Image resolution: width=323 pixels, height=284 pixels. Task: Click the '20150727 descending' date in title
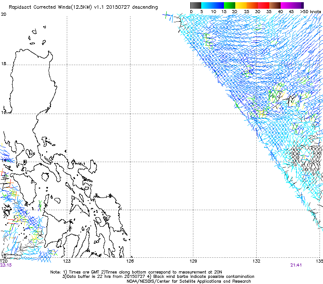[x=132, y=7]
